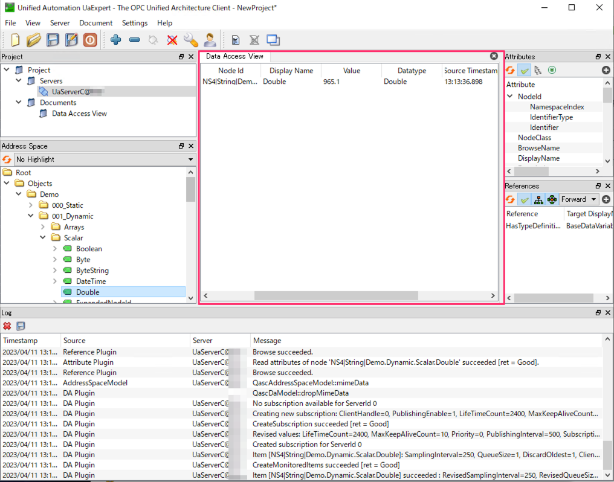Open the Server menu
This screenshot has width=614, height=482.
60,23
